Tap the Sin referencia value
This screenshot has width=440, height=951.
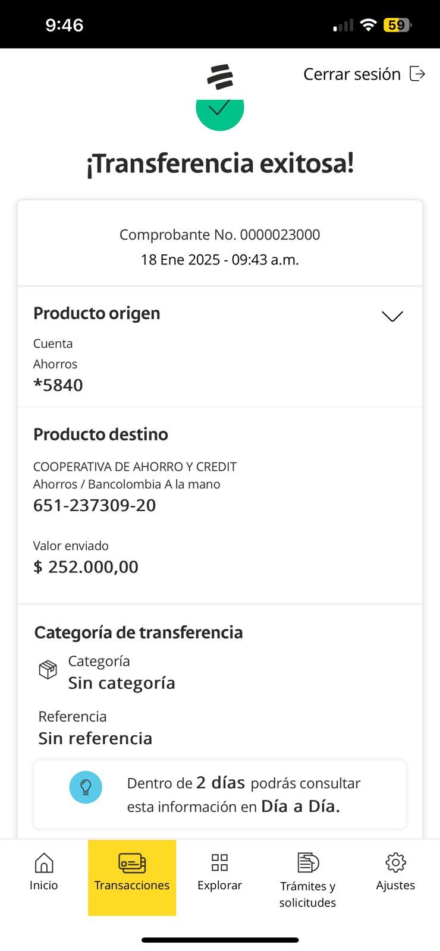(x=95, y=738)
